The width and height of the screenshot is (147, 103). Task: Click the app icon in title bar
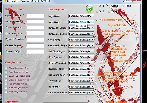click(5, 1)
